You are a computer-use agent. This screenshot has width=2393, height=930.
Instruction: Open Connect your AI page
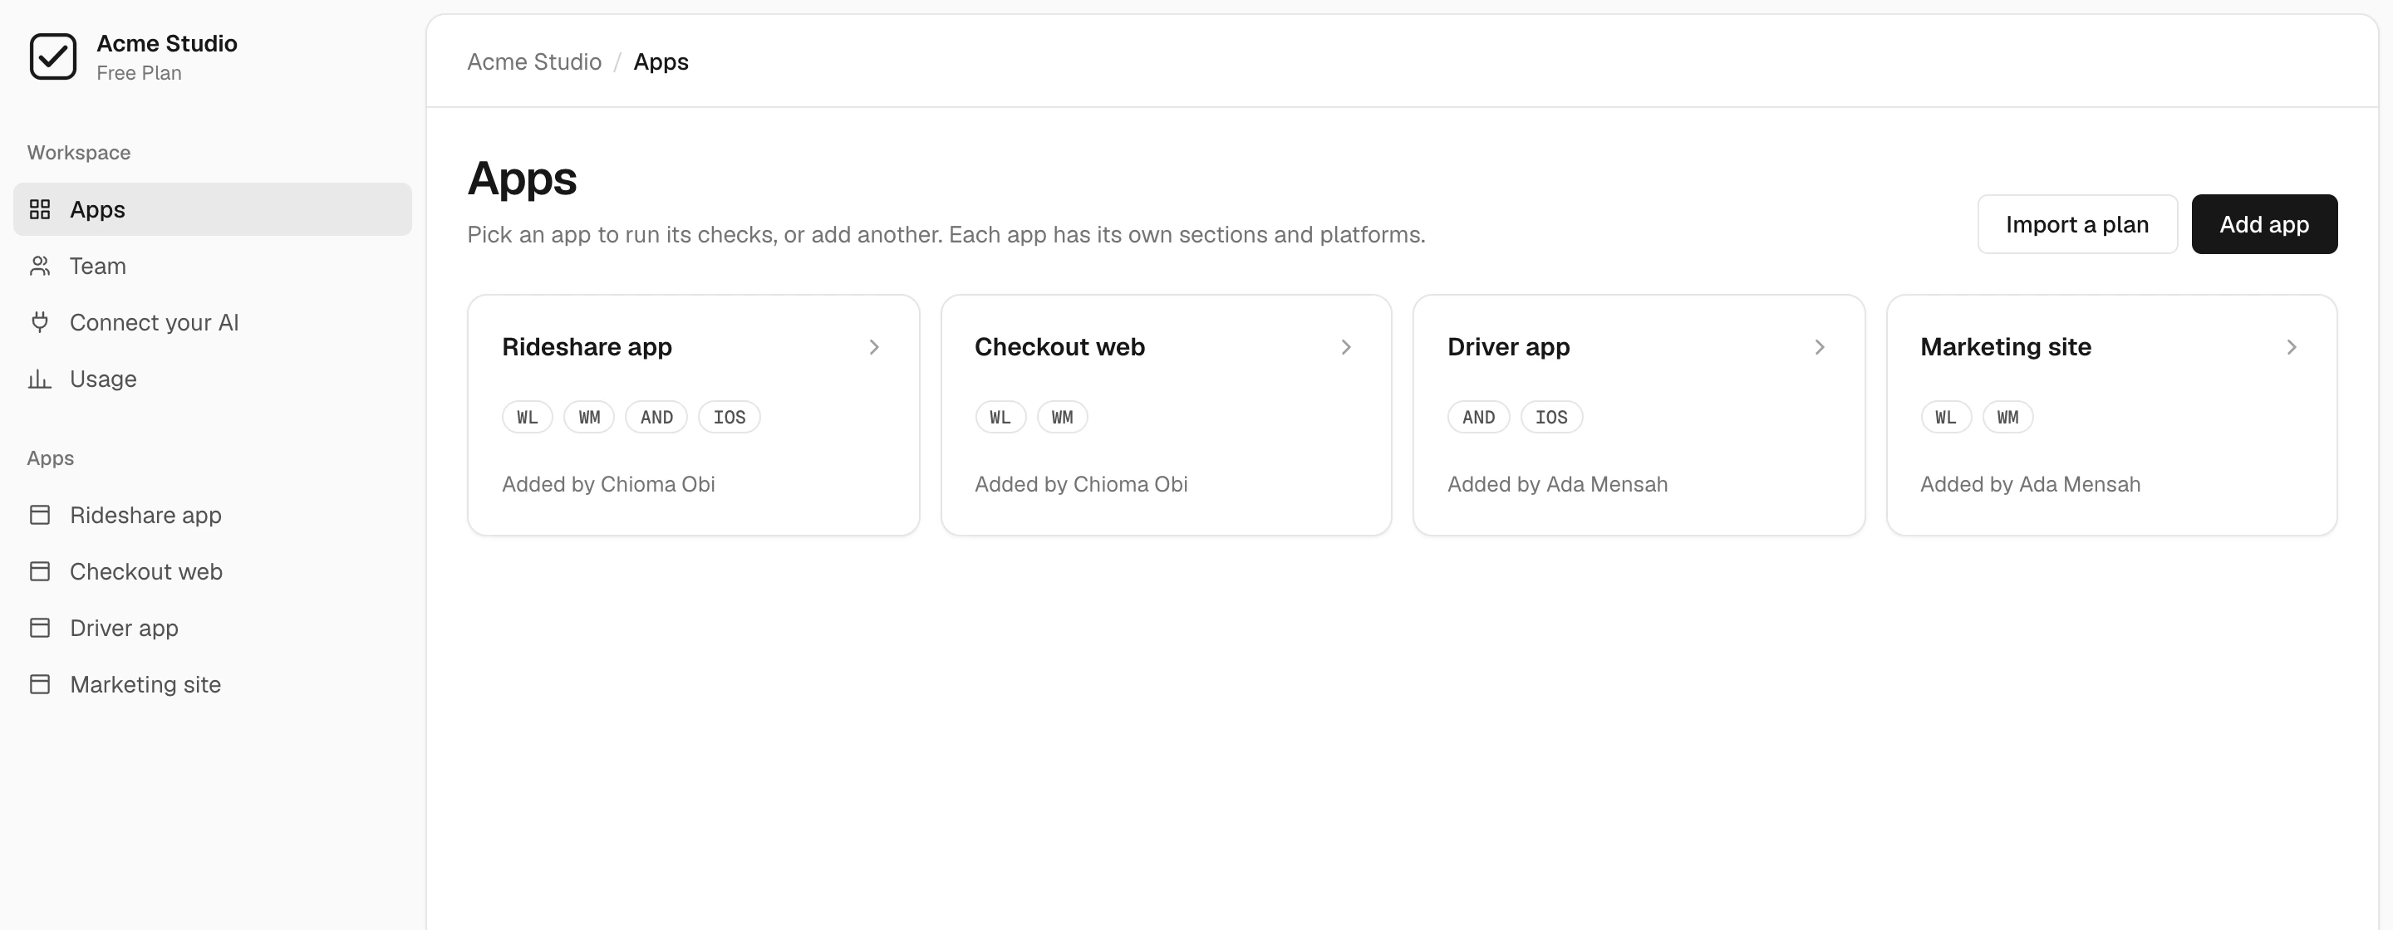pyautogui.click(x=213, y=323)
